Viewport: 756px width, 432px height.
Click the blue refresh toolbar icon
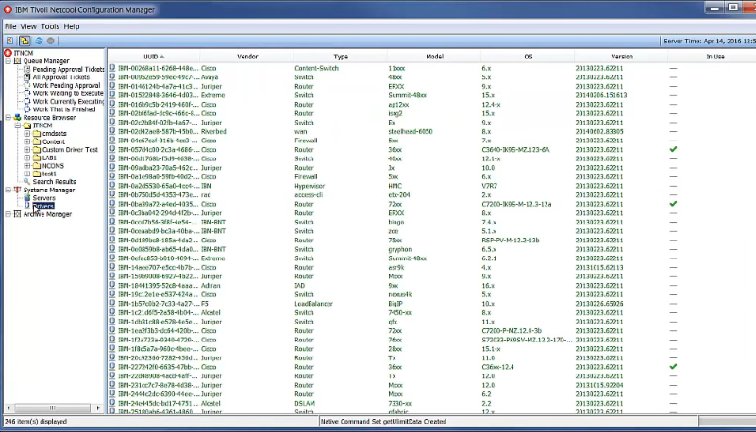(x=38, y=41)
